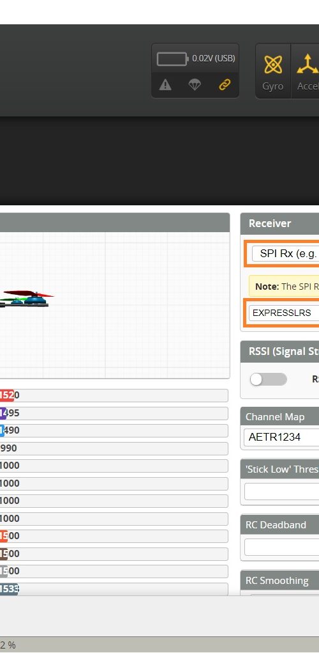
Task: Click the 1533 channel bar
Action: 114,589
